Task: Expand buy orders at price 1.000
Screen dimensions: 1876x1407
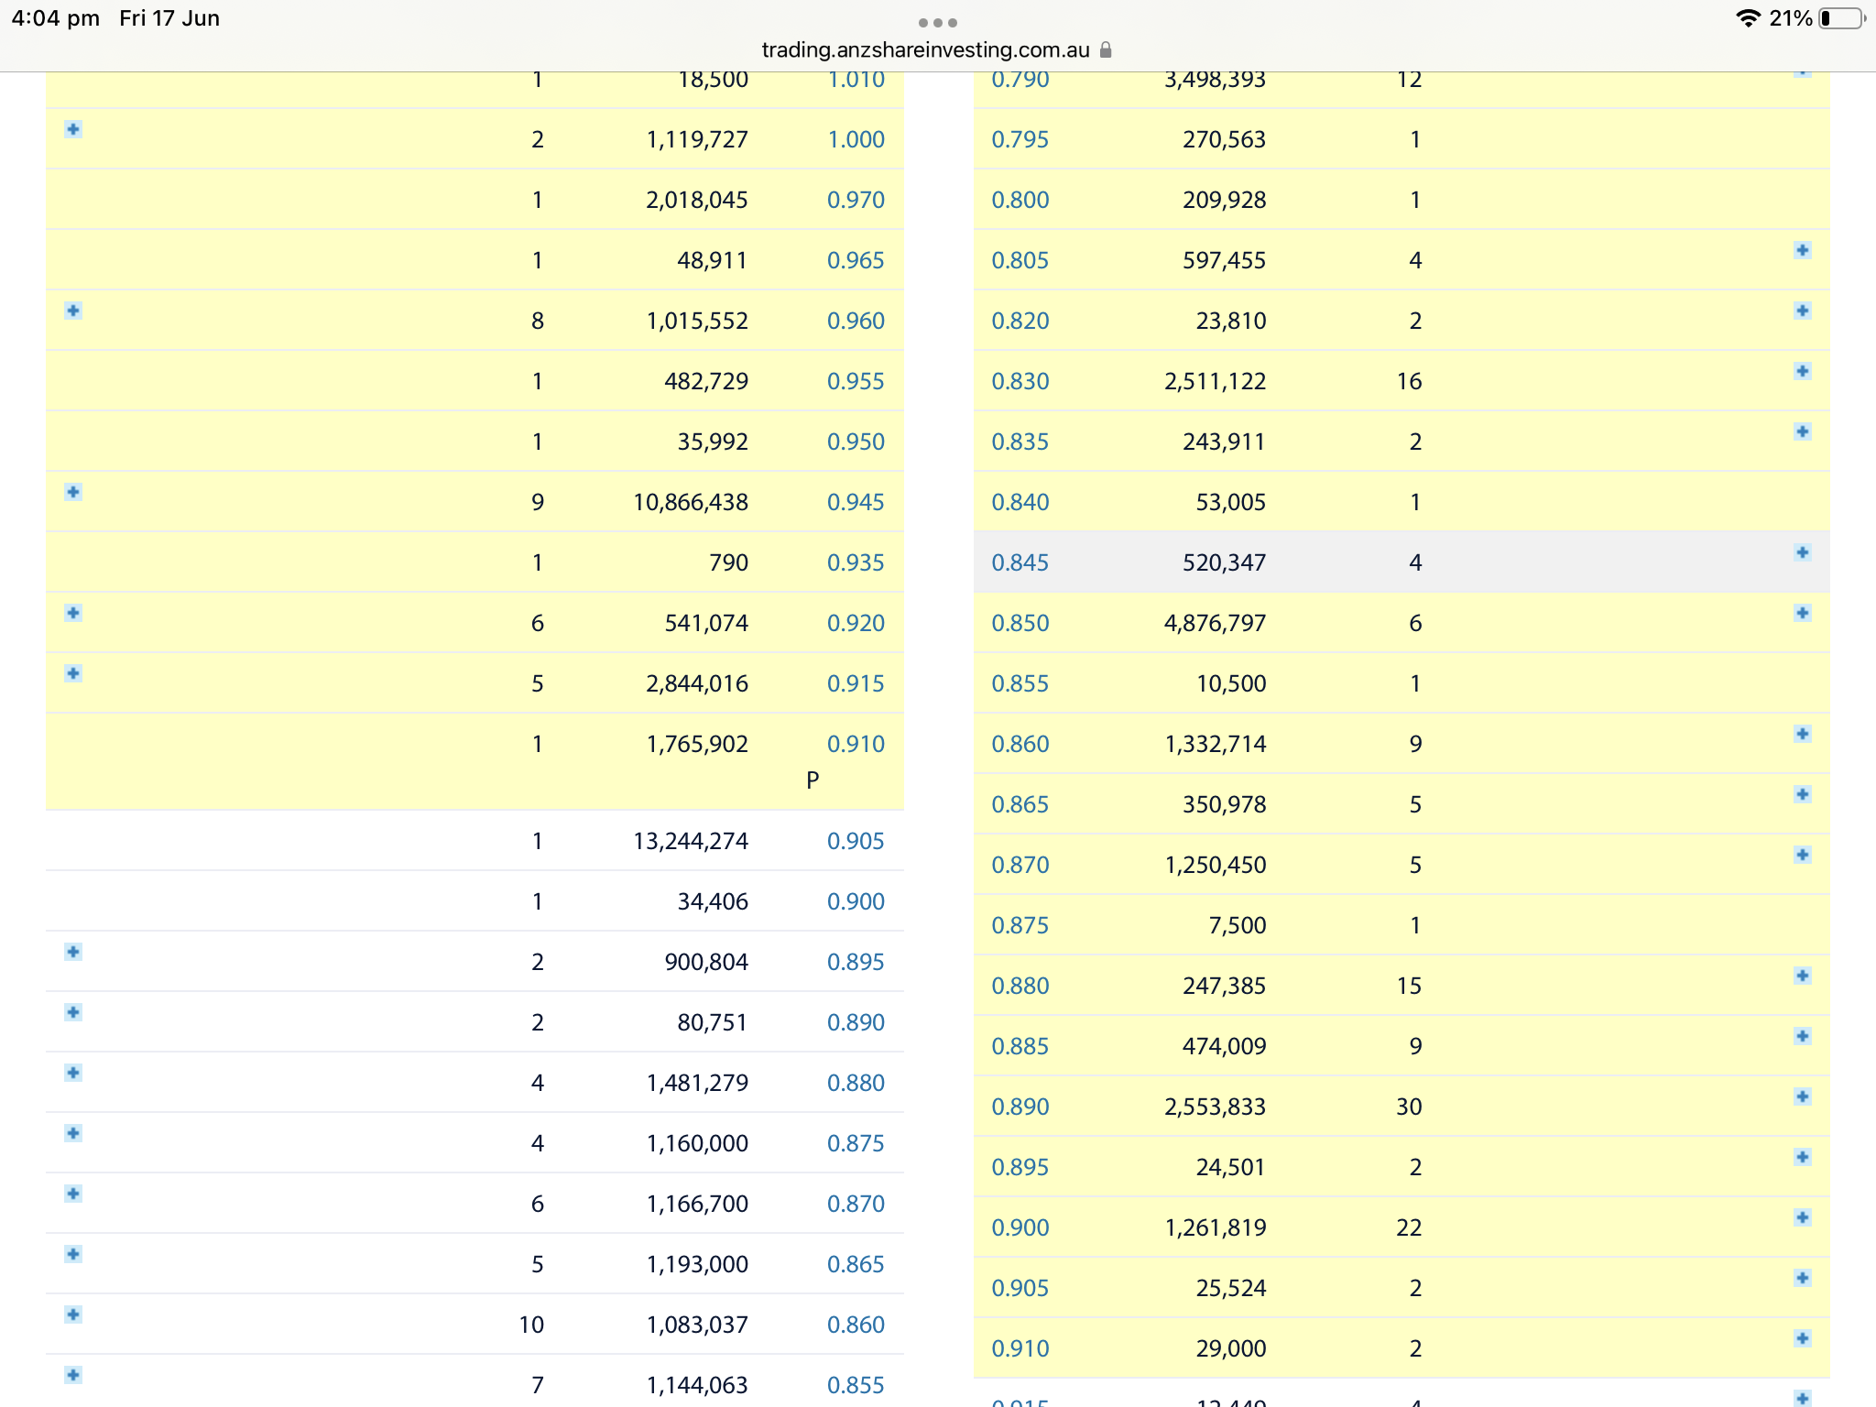Action: pyautogui.click(x=73, y=129)
